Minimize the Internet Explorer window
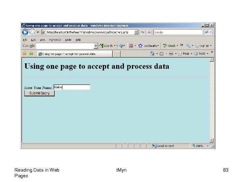243x182 pixels. [x=203, y=26]
